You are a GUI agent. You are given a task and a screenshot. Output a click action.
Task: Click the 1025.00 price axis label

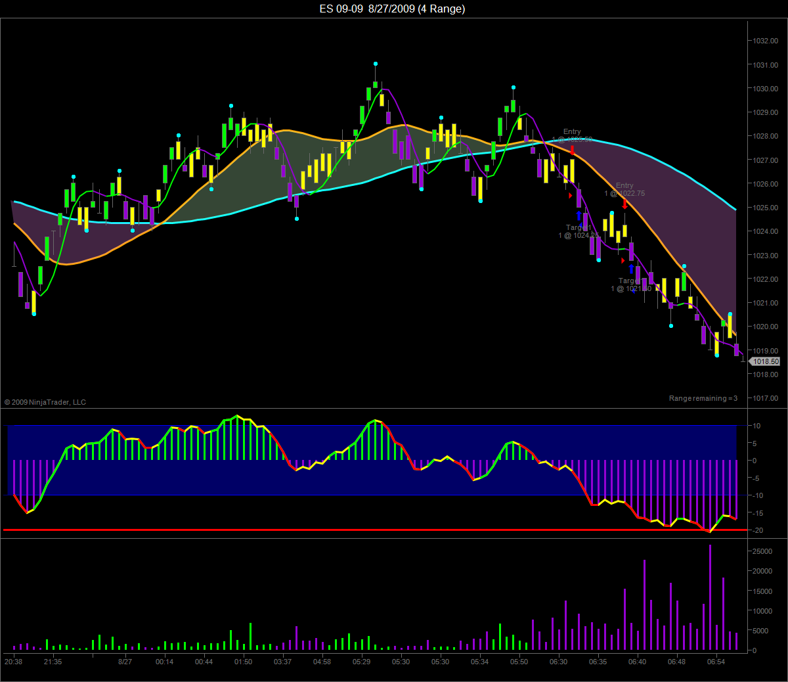click(x=765, y=208)
